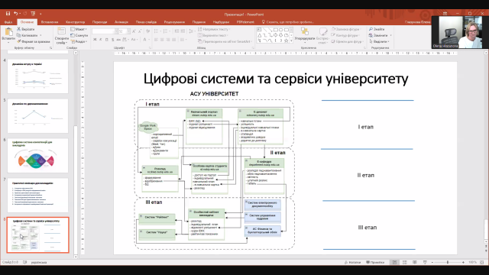Select slide 7 thumbnail

click(x=37, y=196)
